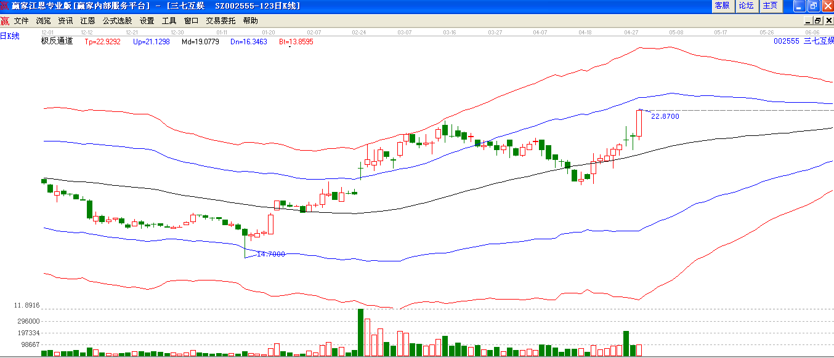The height and width of the screenshot is (358, 834).
Task: Click the latest tall white candlestick near 22.8700
Action: (639, 124)
